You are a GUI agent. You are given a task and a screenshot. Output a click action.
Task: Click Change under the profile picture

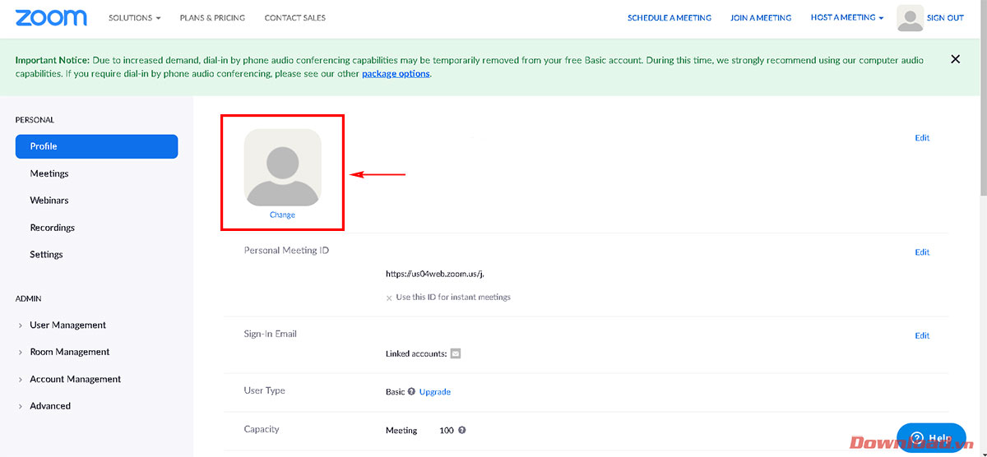coord(282,215)
